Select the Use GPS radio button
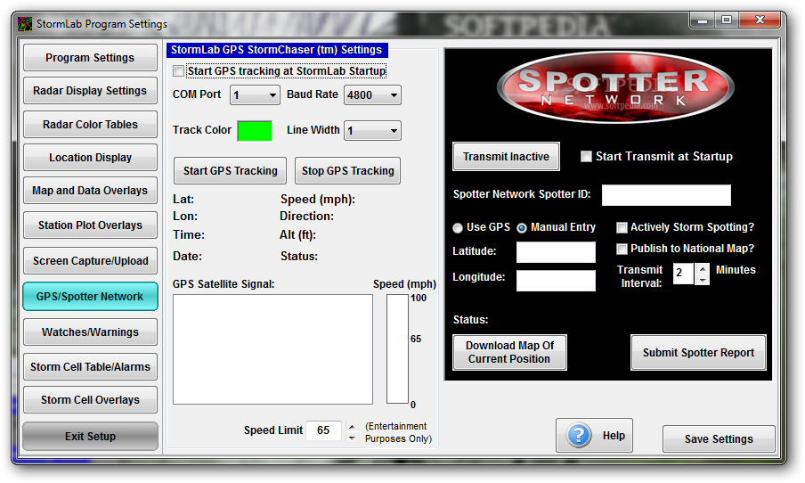 pos(458,228)
